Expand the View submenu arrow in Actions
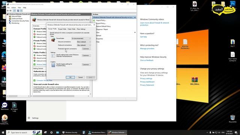The height and width of the screenshot is (135, 240). 135,33
